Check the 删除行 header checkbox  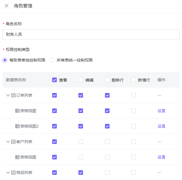coord(107,80)
